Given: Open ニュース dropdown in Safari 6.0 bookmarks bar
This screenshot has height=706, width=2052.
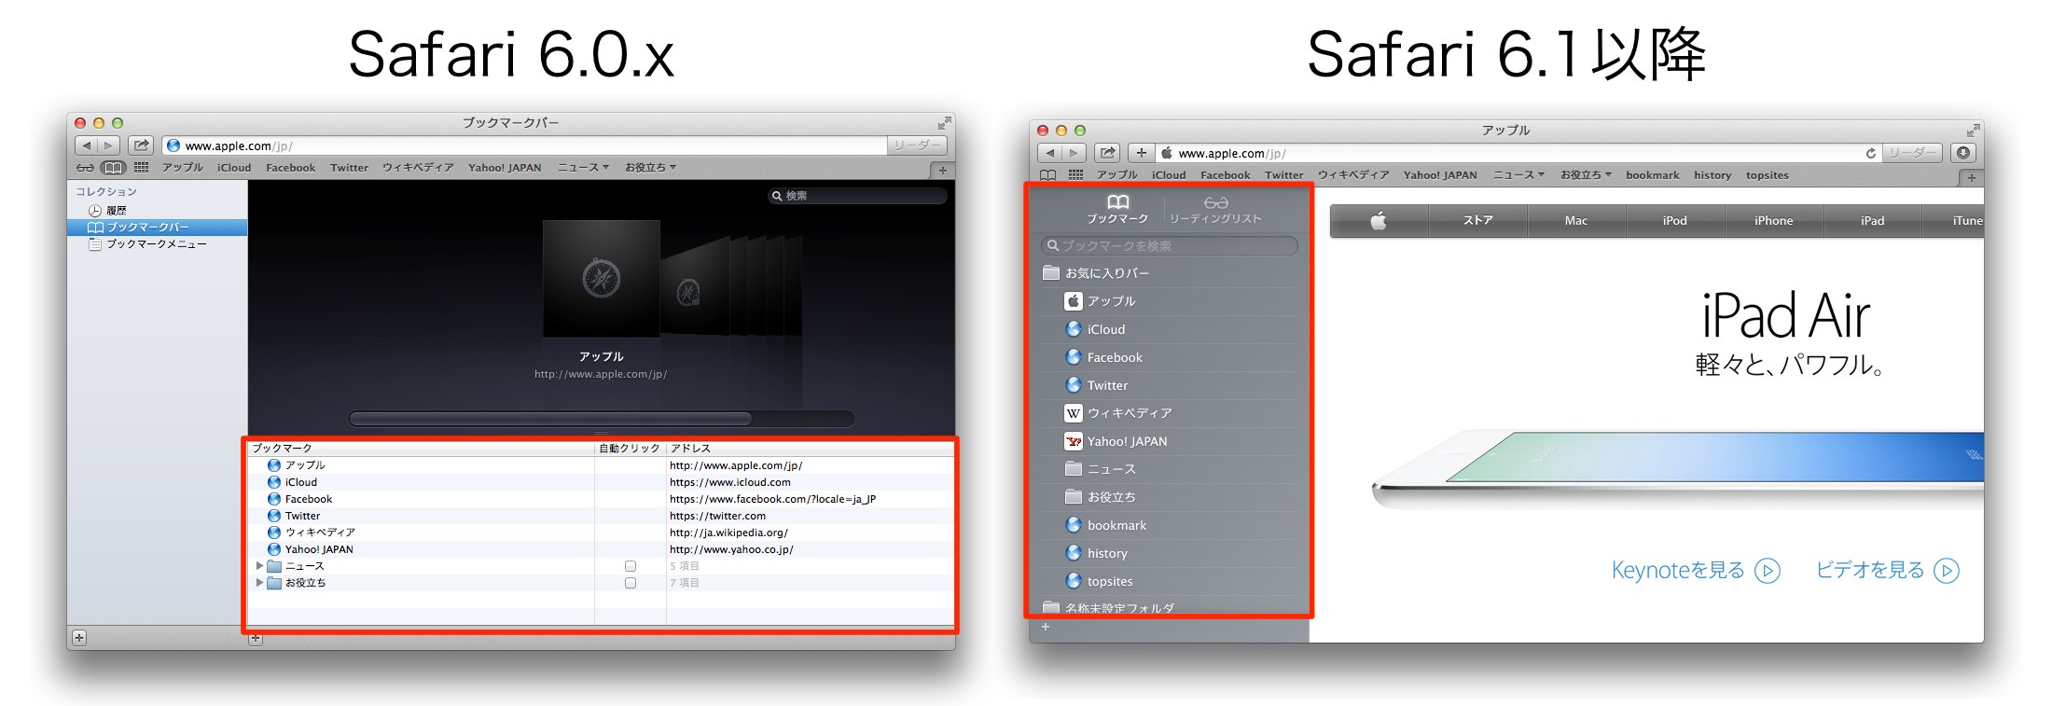Looking at the screenshot, I should 583,168.
